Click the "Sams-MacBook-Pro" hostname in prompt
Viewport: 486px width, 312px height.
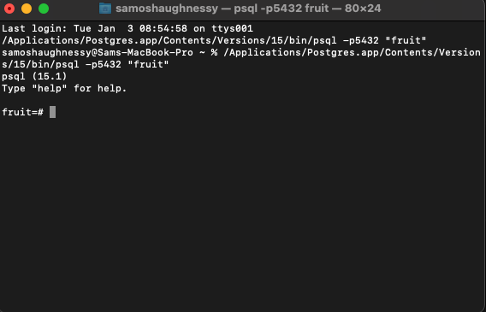pos(145,52)
